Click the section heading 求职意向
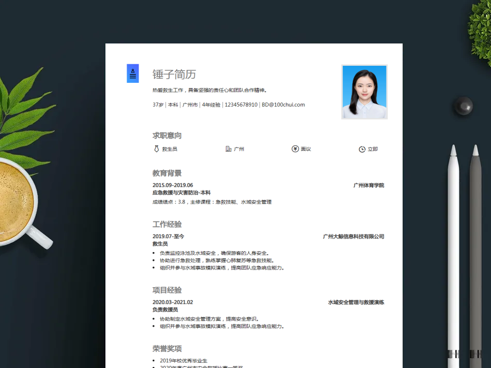Viewport: 491px width, 368px height. tap(167, 136)
